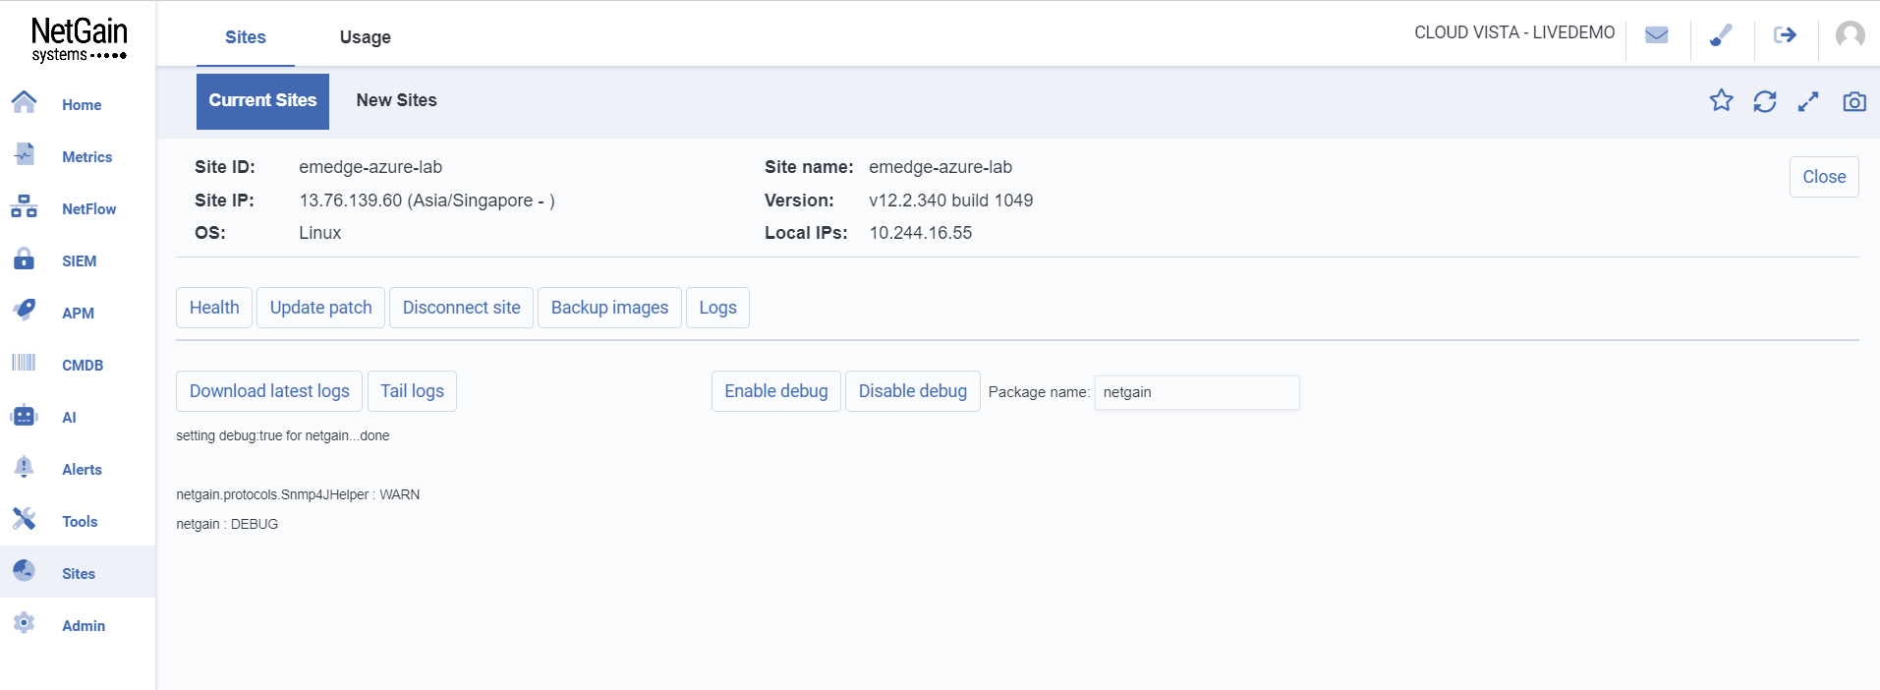Click the Backup images button
This screenshot has height=690, width=1880.
click(609, 308)
